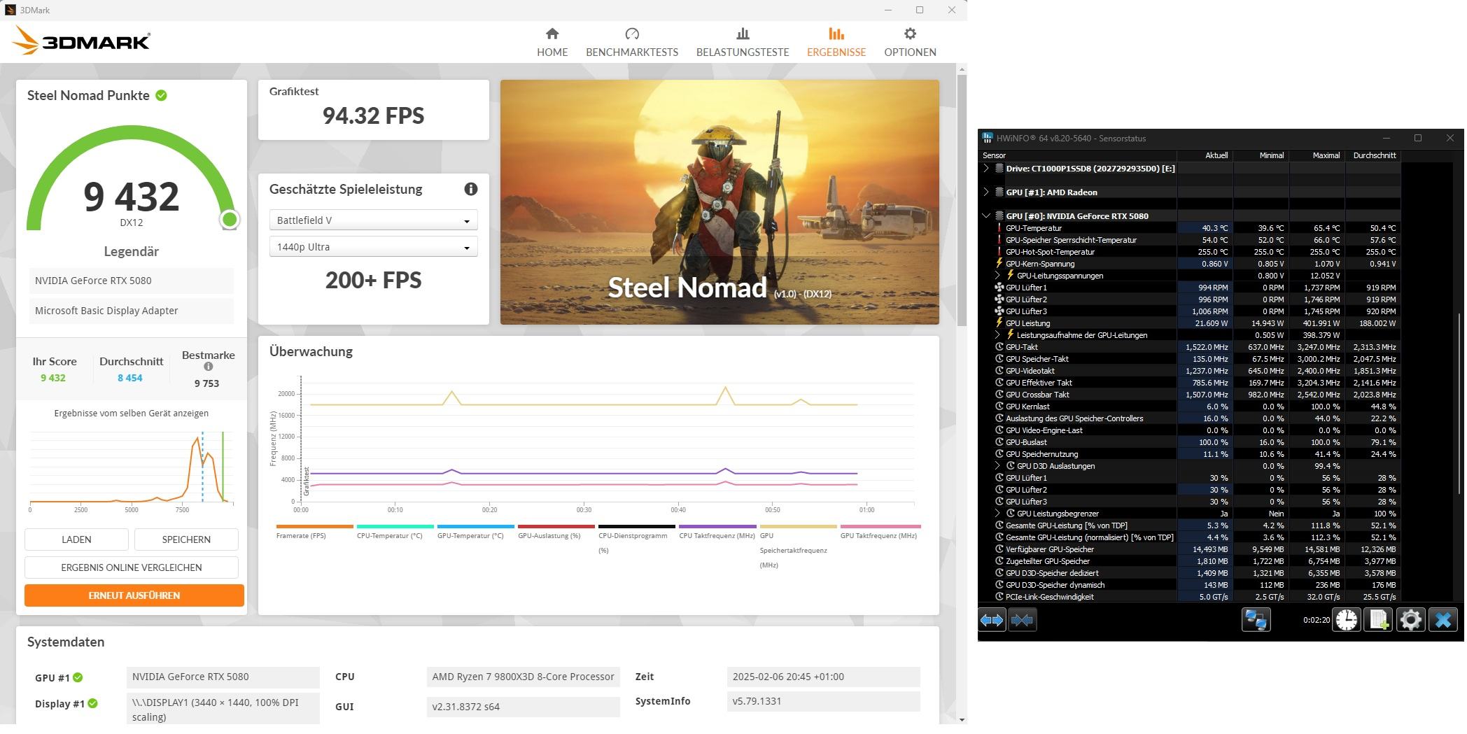Click Microsoft Basic Display Adapter entry
Viewport: 1467px width, 734px height.
point(132,311)
